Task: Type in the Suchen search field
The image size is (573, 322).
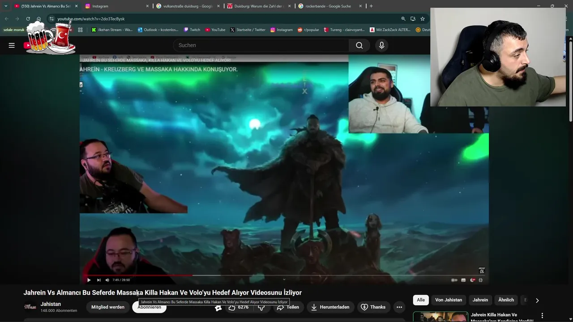Action: pos(261,45)
